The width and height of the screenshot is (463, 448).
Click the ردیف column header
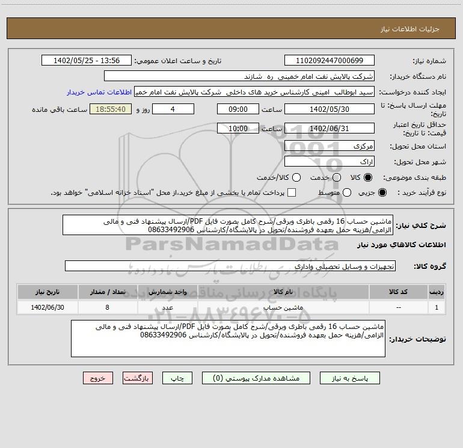[437, 292]
